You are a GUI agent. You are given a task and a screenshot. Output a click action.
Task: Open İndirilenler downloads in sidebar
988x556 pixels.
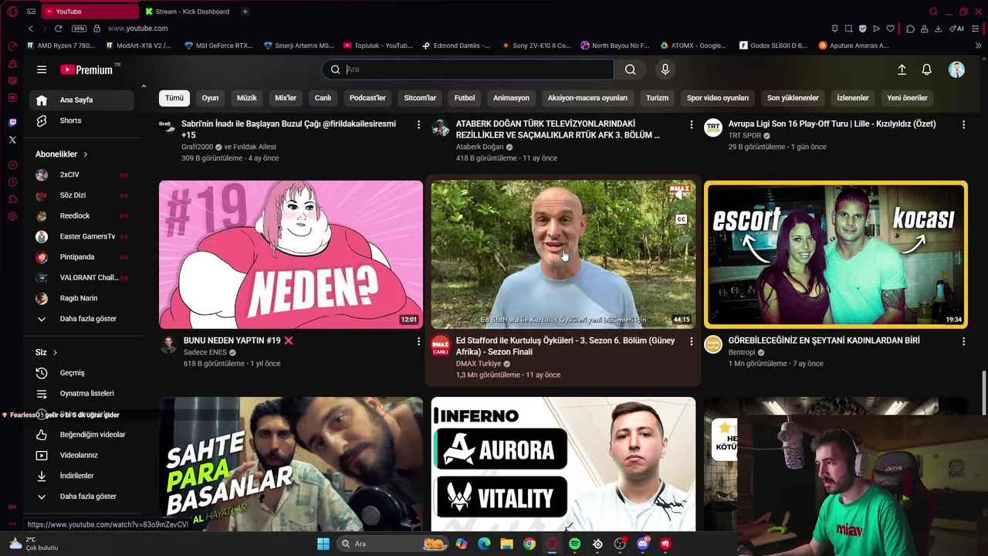tap(81, 476)
